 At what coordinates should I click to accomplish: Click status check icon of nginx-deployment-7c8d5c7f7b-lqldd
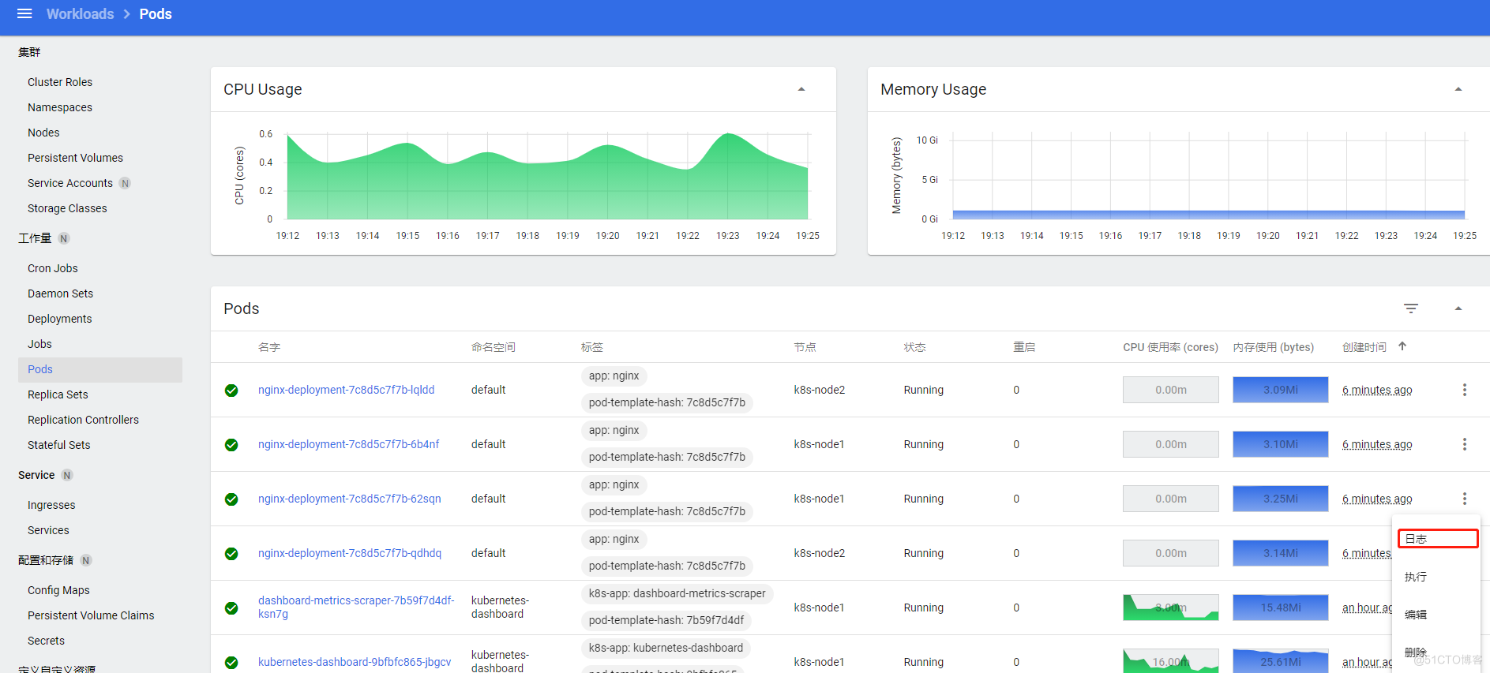coord(231,391)
